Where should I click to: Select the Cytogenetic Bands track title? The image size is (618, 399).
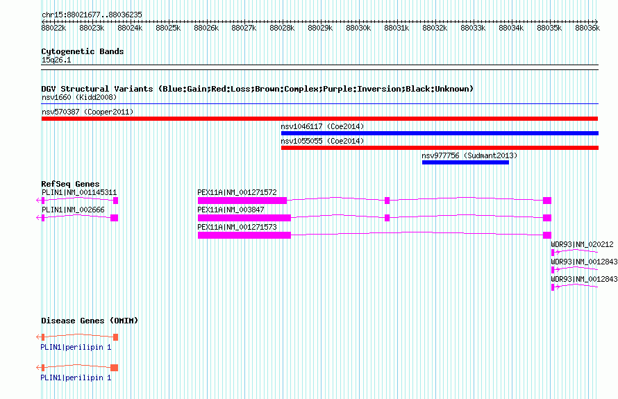click(x=83, y=51)
